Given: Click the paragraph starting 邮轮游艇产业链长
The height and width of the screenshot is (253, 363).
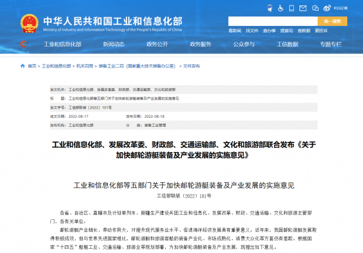Looking at the screenshot, I should (183, 239).
